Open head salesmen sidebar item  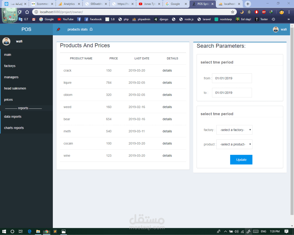point(27,88)
